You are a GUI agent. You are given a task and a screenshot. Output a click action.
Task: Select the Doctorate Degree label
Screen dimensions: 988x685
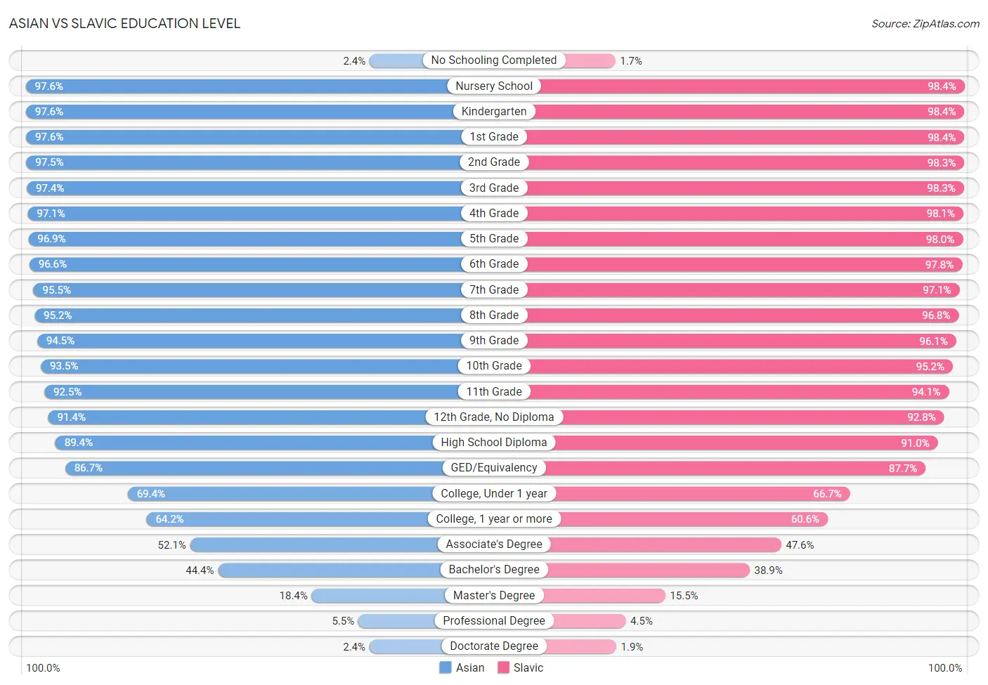pos(494,646)
